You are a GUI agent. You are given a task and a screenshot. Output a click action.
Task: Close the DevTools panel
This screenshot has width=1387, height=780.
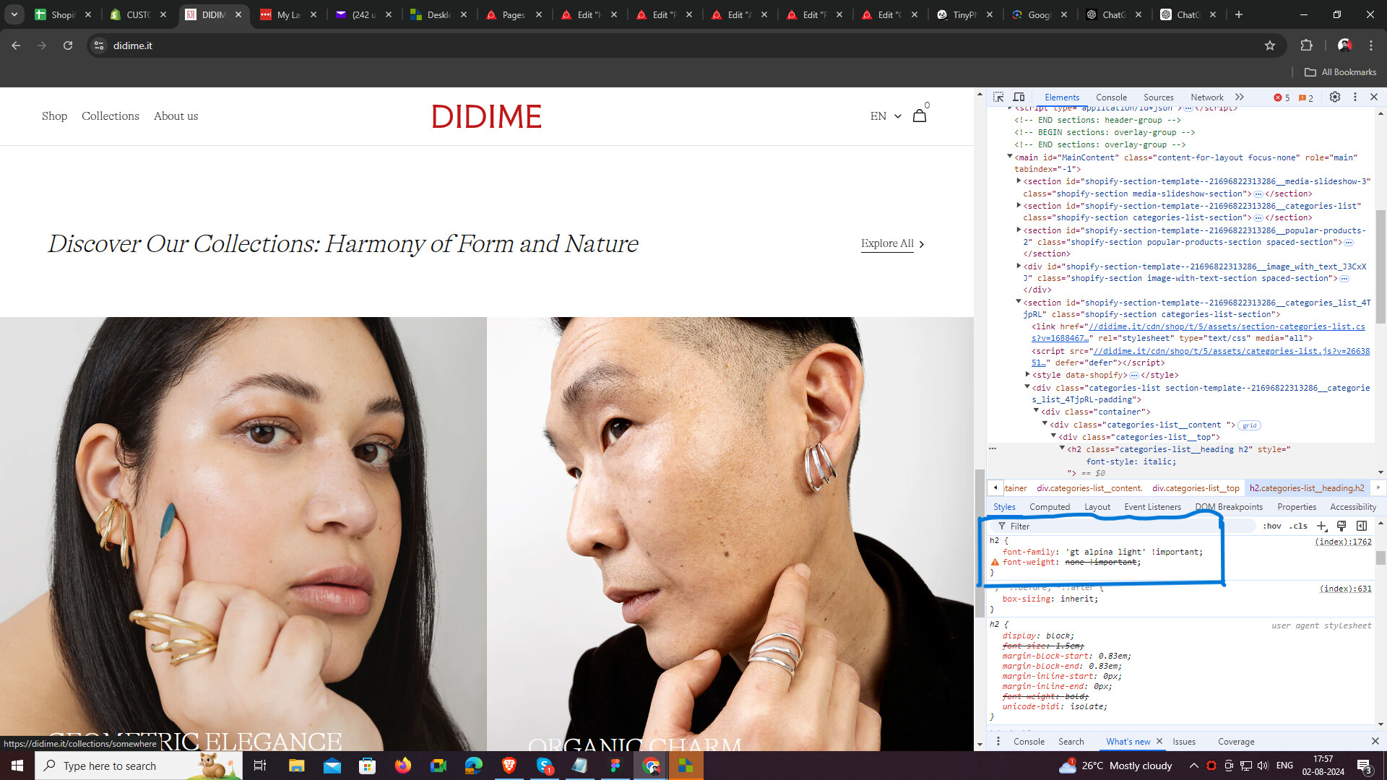point(1374,97)
